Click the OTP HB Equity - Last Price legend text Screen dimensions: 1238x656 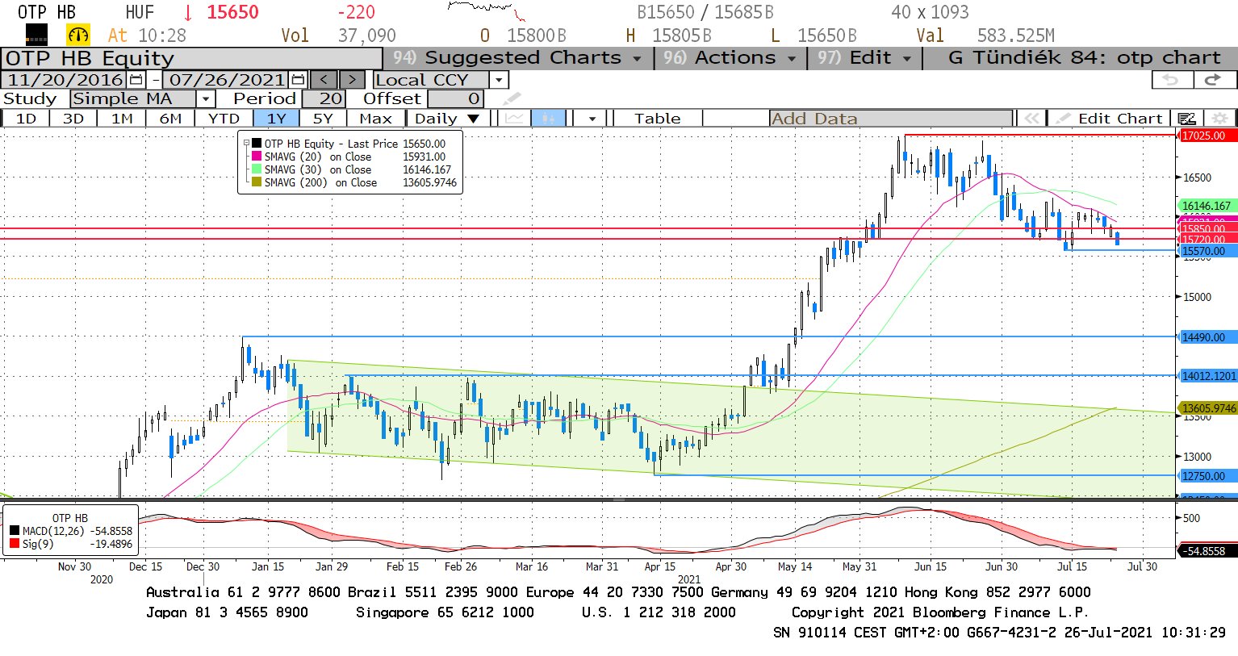pyautogui.click(x=331, y=144)
